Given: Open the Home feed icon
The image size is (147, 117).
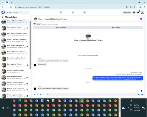Looking at the screenshot, I should click(x=61, y=12).
